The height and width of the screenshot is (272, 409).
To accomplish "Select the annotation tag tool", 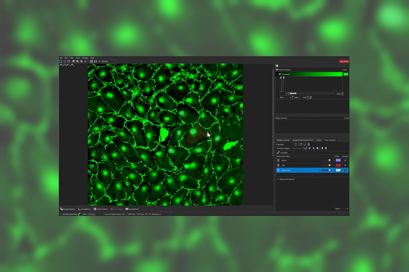I will (69, 61).
